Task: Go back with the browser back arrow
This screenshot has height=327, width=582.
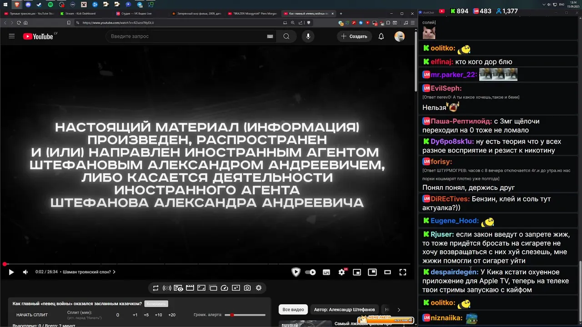Action: 5,23
